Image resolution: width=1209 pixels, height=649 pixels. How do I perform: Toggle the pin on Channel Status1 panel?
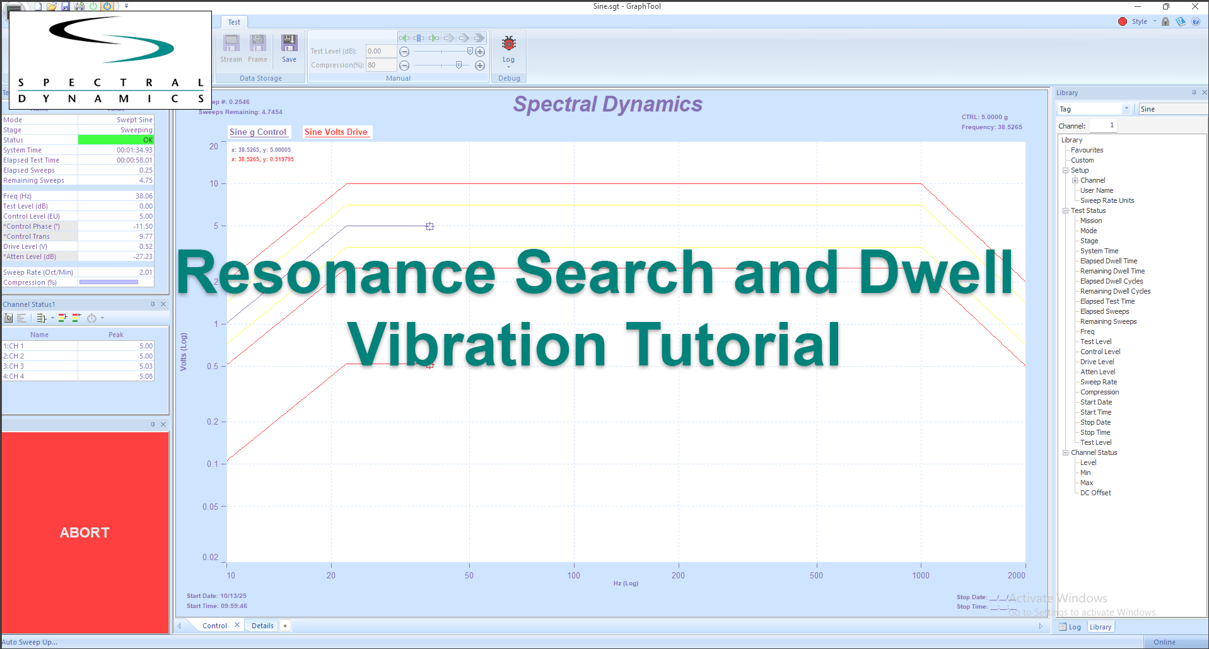(x=152, y=304)
